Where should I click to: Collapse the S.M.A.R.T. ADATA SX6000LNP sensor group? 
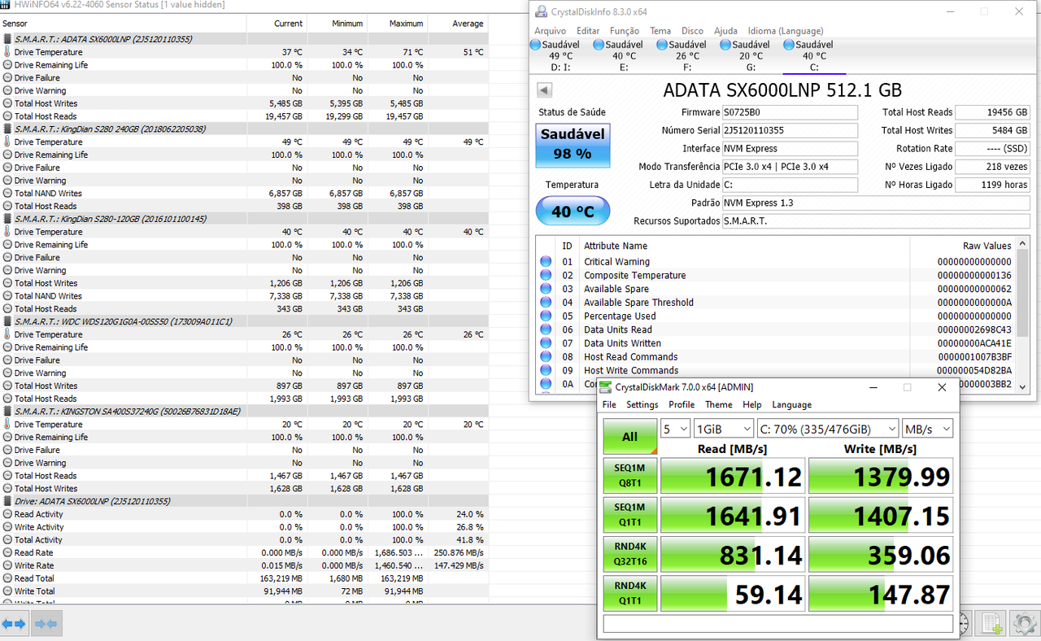[x=7, y=39]
